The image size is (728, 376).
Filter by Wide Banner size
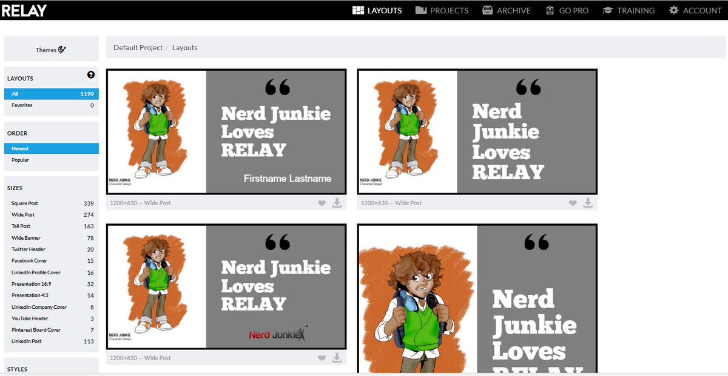coord(51,238)
